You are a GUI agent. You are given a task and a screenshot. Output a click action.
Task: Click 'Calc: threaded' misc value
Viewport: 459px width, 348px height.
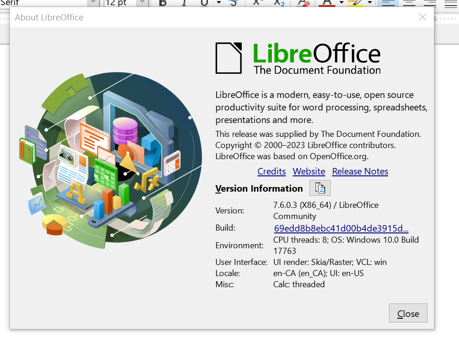[x=299, y=284]
